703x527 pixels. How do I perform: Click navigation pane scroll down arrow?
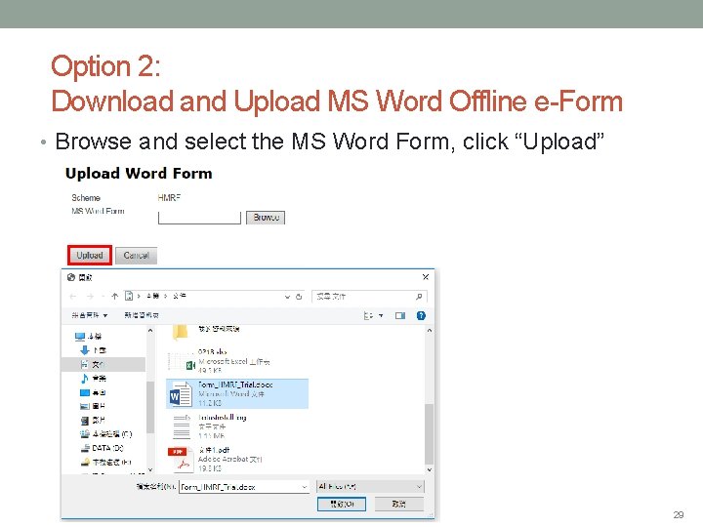(x=150, y=469)
